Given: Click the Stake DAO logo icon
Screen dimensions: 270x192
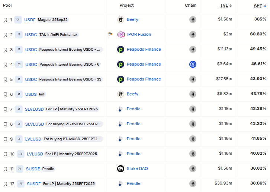Looking at the screenshot, I should [x=121, y=169].
